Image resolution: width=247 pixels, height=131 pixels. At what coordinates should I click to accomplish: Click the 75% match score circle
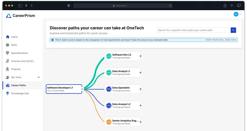(x=109, y=105)
